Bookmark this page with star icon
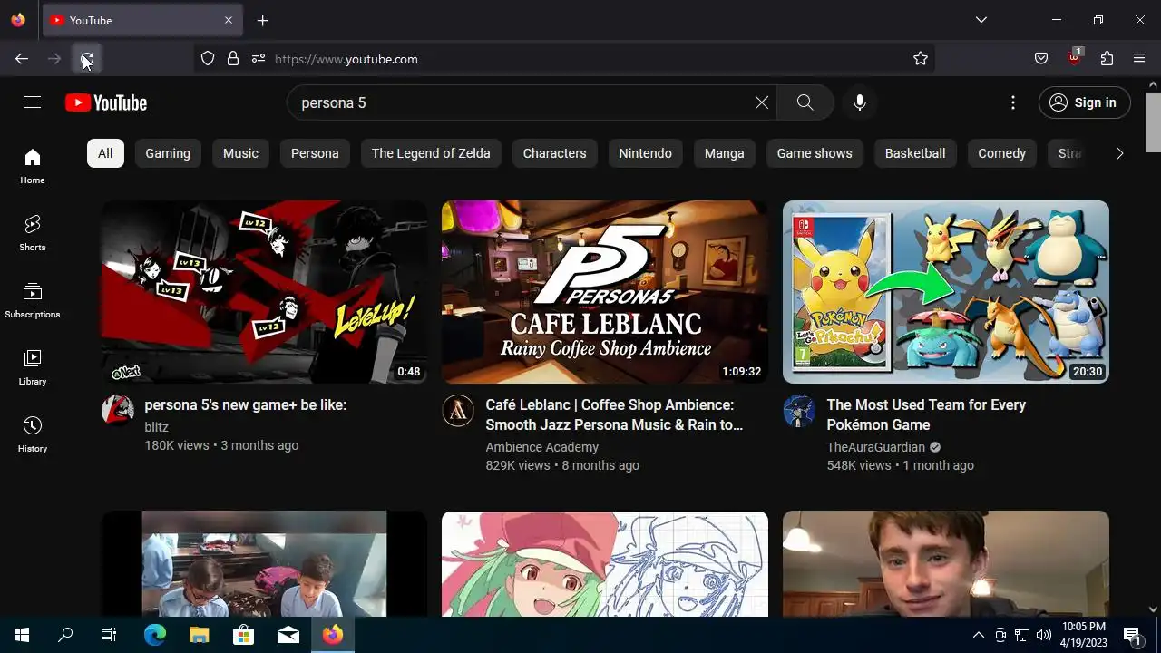This screenshot has width=1161, height=653. [921, 59]
